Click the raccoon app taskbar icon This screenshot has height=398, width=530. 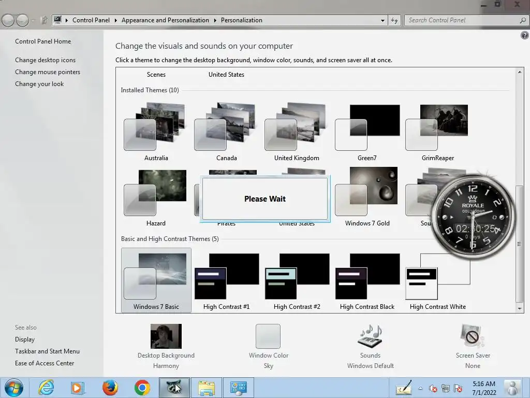(x=174, y=388)
